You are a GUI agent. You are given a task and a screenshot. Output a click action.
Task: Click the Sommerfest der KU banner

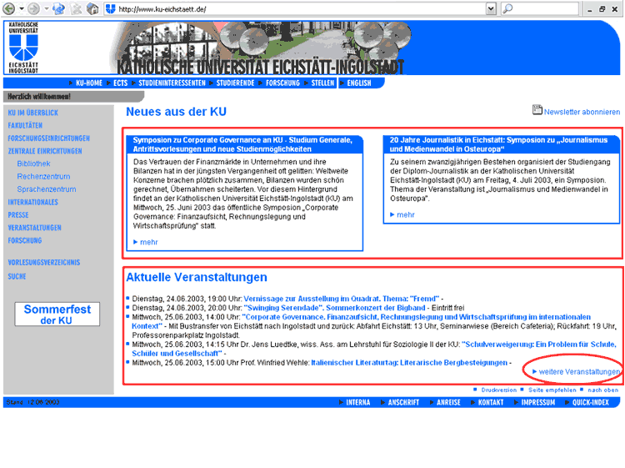57,315
